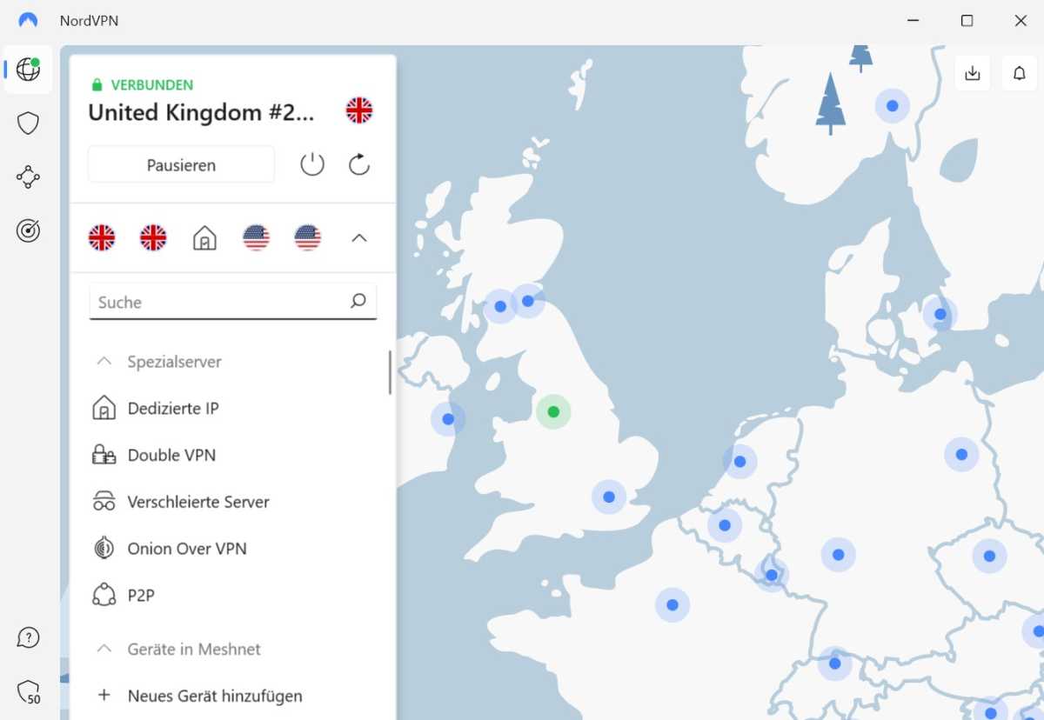1044x720 pixels.
Task: Open help question mark icon
Action: point(28,637)
